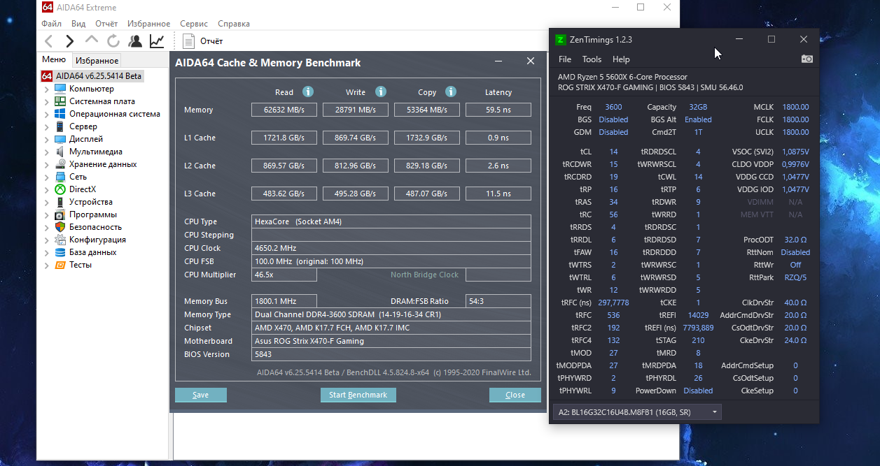Click the AIDA64 back navigation arrow
880x466 pixels.
[x=49, y=41]
